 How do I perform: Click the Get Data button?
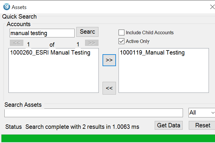169,125
